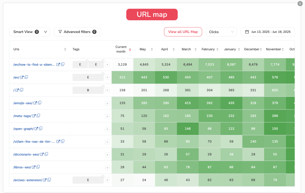
Task: Open /meta-tags/ page via external link icon
Action: [34, 116]
